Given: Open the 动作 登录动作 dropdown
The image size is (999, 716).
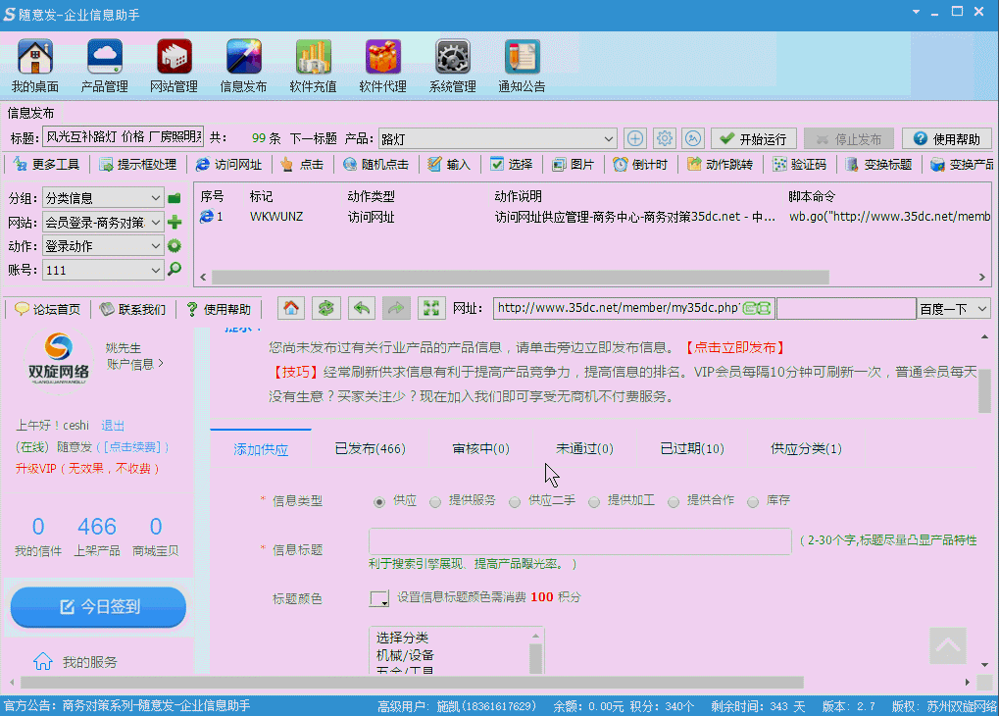Looking at the screenshot, I should tap(103, 245).
